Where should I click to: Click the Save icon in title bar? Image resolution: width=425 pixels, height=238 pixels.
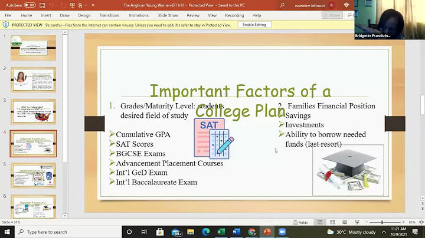pos(42,5)
